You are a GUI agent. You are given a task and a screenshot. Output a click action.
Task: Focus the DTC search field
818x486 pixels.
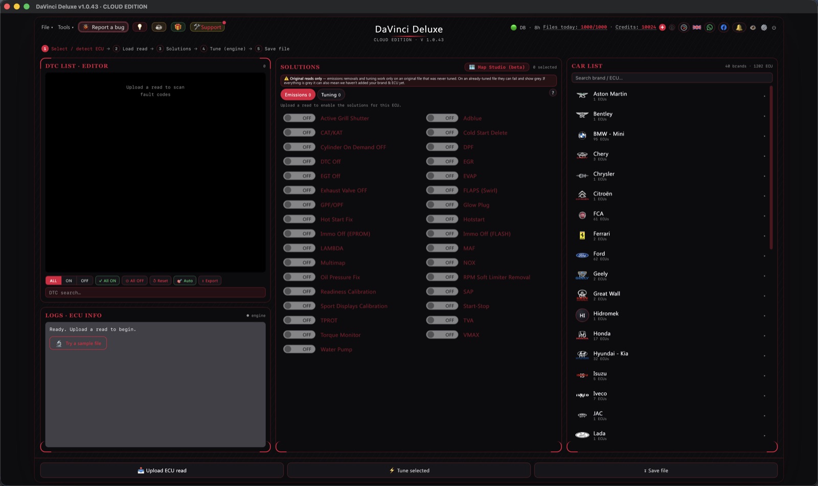[x=155, y=293]
